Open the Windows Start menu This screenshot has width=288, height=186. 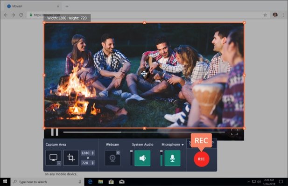[5, 182]
